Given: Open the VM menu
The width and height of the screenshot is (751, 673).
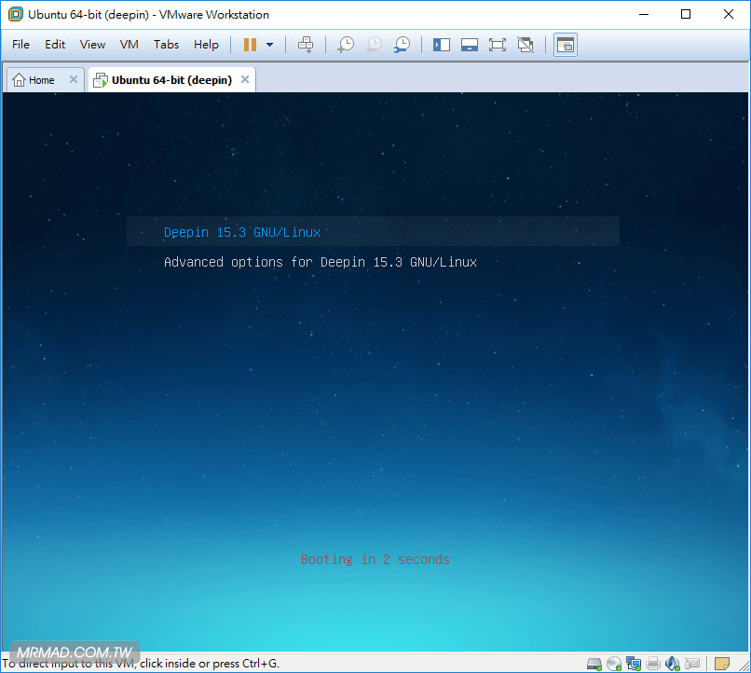Looking at the screenshot, I should click(130, 45).
